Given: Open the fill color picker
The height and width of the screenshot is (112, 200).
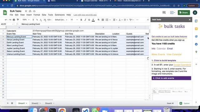Looking at the screenshot, I should 98,20.
